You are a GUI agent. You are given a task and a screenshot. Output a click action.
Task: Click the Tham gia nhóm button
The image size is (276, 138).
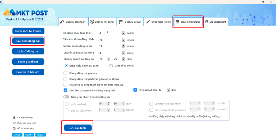pos(28,62)
